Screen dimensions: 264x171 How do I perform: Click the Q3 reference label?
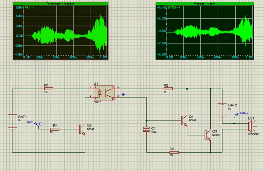click(215, 131)
